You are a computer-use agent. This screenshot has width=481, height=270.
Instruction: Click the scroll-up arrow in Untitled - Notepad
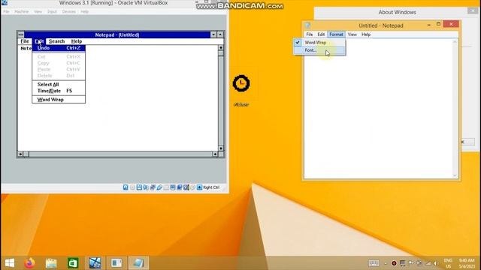tap(455, 42)
